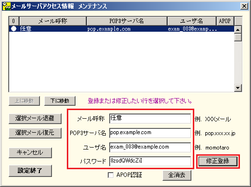Click the list scrollbar thumb
Viewport: 251px width, 187px height.
tap(238, 37)
